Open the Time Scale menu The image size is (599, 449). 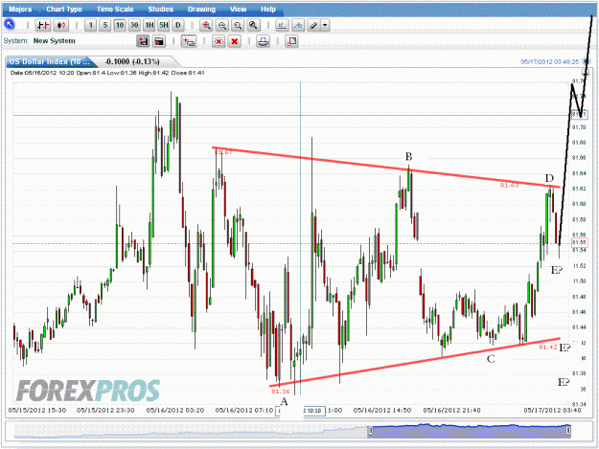click(x=115, y=10)
